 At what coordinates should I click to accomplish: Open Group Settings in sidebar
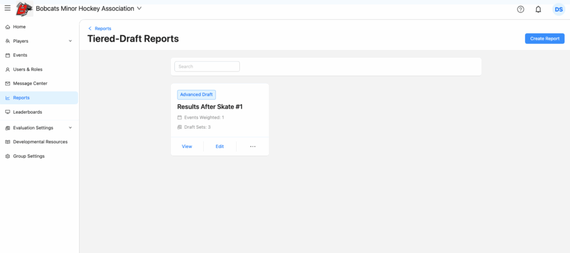tap(28, 156)
